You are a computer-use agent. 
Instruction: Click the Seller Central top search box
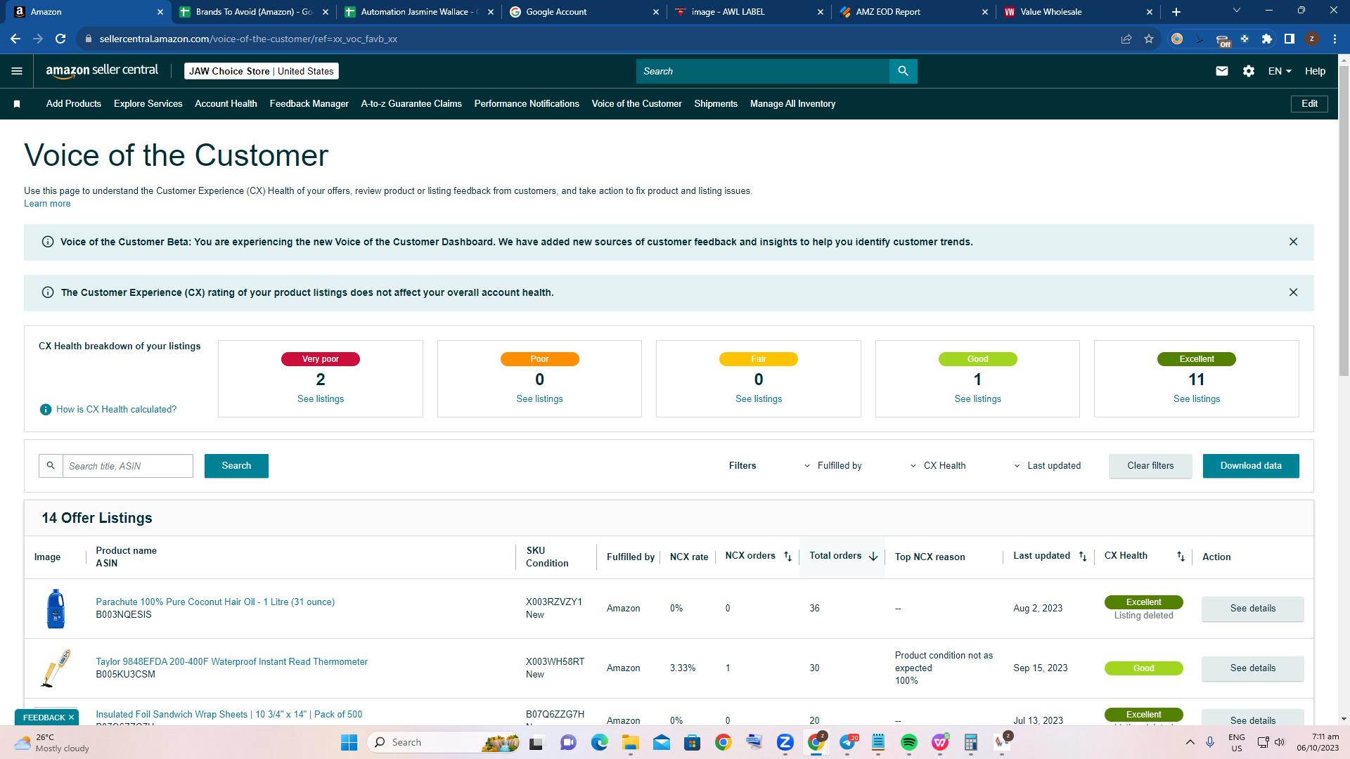(x=763, y=71)
